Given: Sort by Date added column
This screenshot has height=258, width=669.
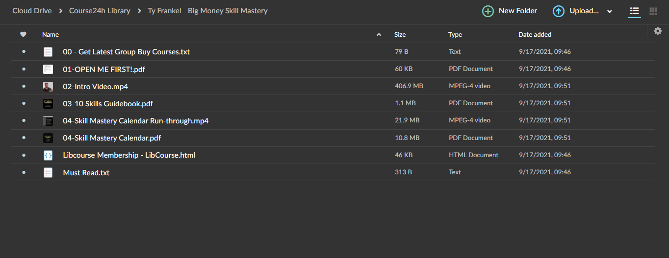Looking at the screenshot, I should click(535, 34).
